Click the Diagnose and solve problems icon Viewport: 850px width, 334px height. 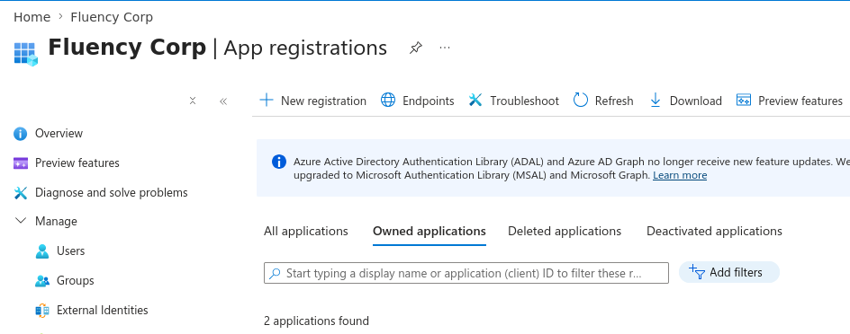20,193
